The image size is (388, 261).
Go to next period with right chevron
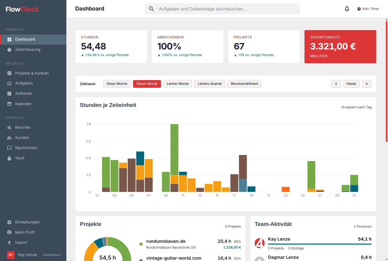367,84
